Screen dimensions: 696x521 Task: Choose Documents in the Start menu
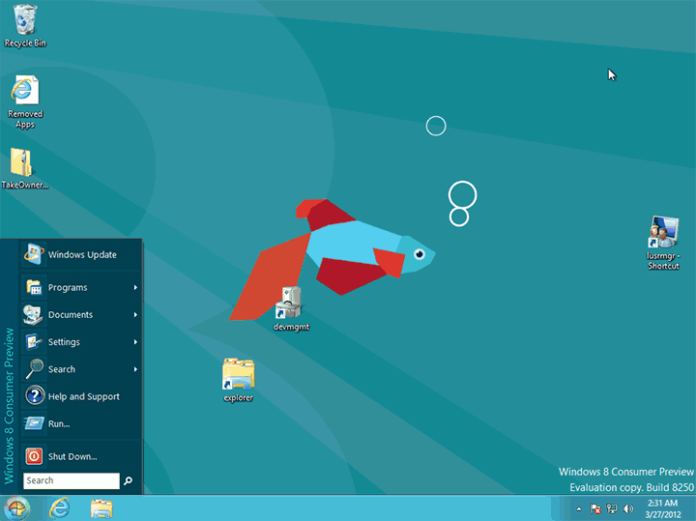81,315
